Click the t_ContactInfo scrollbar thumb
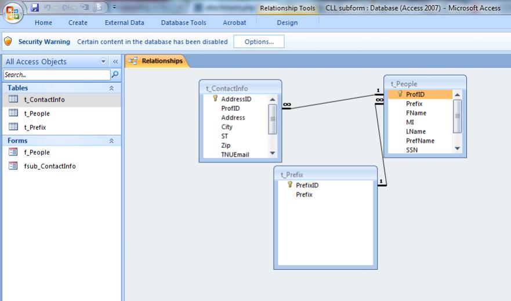 pos(273,119)
